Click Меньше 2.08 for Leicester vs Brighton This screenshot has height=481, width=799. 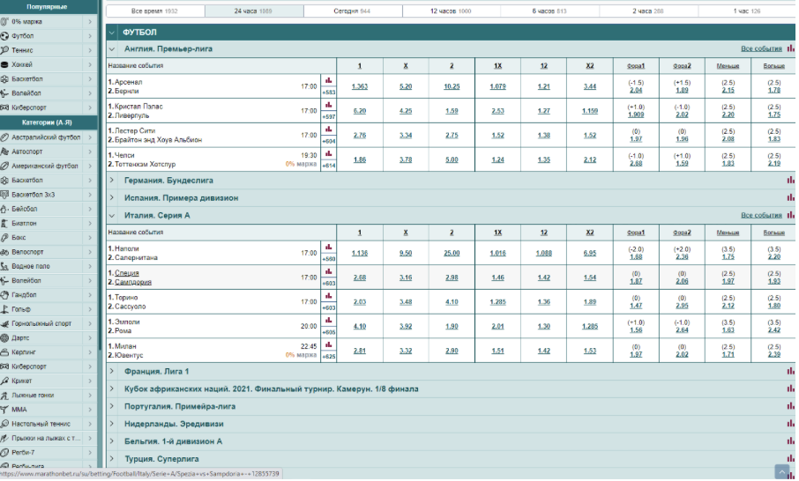tap(728, 139)
